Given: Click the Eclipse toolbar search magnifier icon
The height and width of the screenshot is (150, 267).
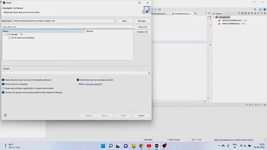Looking at the screenshot, I should click(255, 10).
